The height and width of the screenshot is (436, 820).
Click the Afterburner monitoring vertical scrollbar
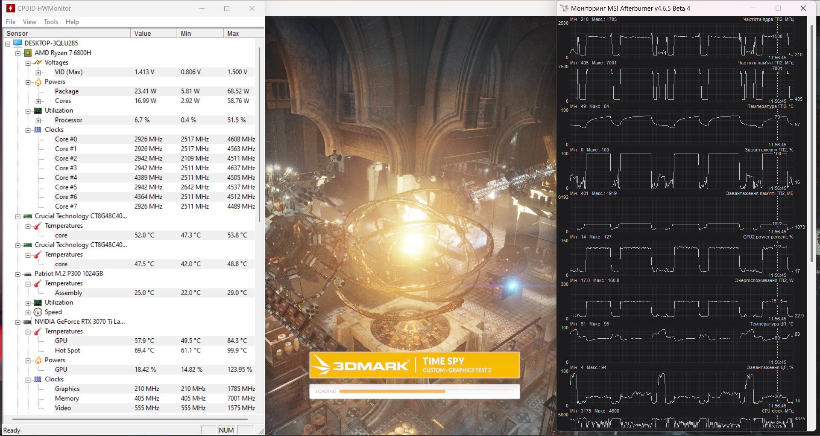[812, 143]
